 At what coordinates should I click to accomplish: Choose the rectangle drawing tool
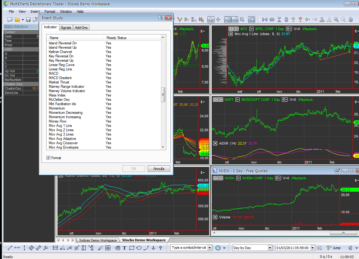coord(132,248)
